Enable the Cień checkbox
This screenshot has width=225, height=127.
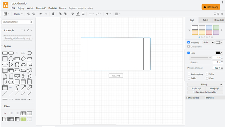207,78
